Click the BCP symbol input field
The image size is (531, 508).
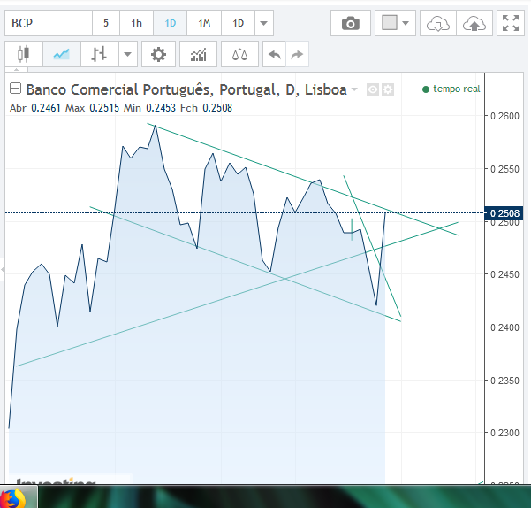[x=49, y=23]
